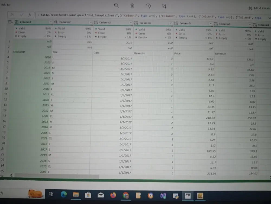Open Microsoft Store from the taskbar

88,195
